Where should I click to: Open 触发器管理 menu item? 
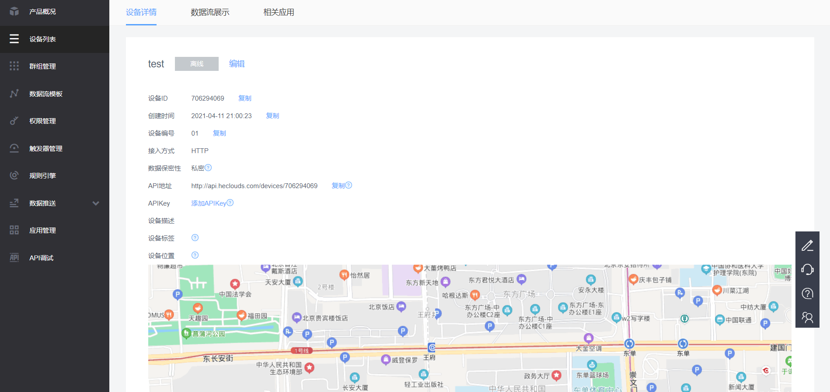(x=55, y=148)
